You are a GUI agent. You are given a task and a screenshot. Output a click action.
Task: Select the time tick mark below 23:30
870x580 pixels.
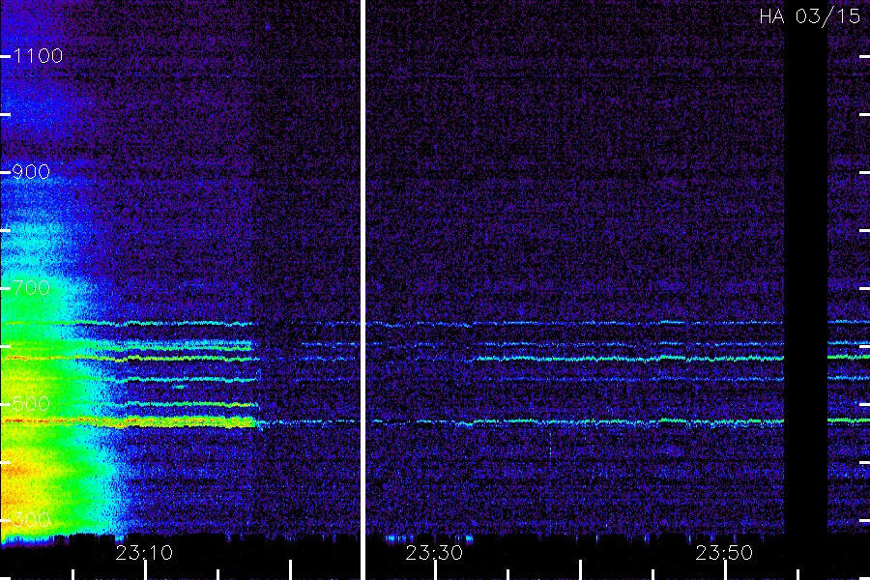pyautogui.click(x=436, y=570)
